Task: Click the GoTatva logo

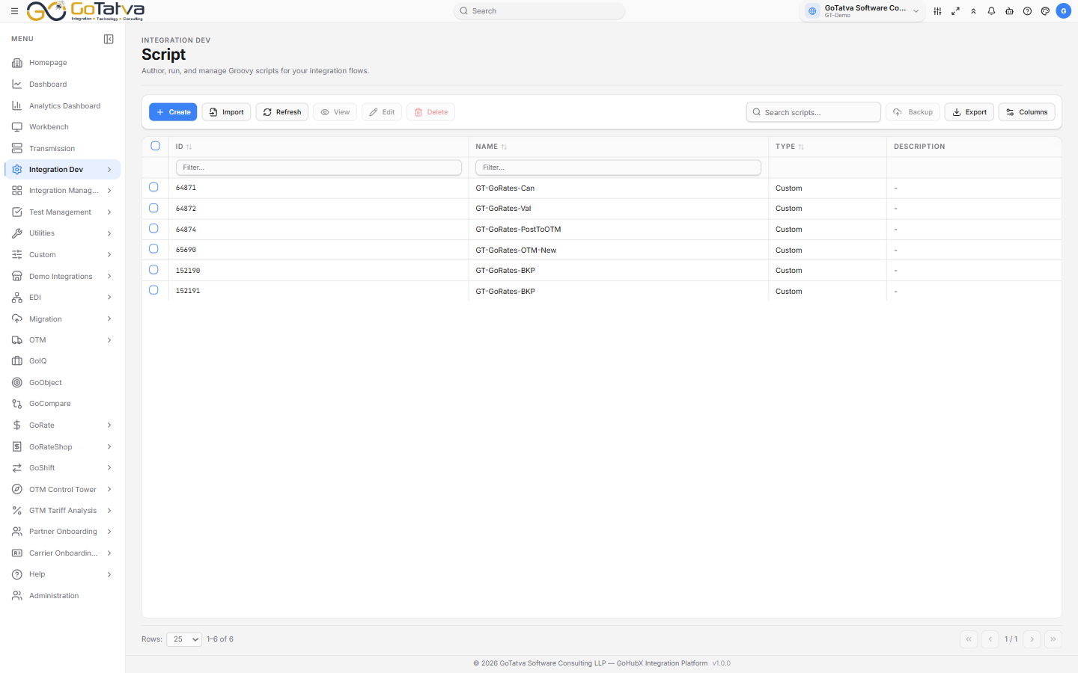Action: tap(85, 11)
